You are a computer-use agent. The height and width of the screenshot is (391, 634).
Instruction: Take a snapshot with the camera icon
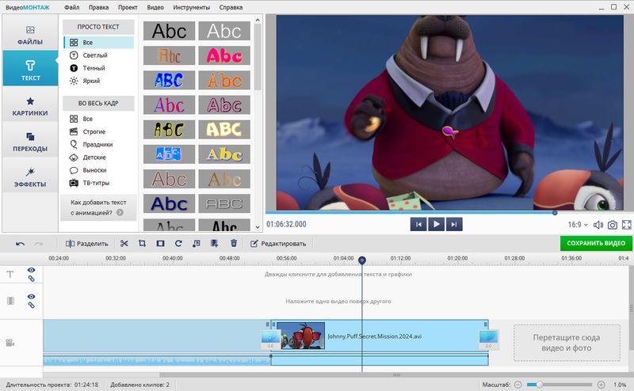tap(612, 225)
